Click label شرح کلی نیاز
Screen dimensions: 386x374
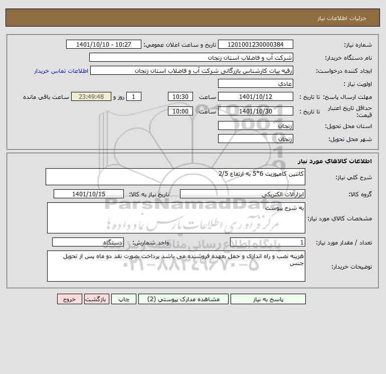point(354,178)
